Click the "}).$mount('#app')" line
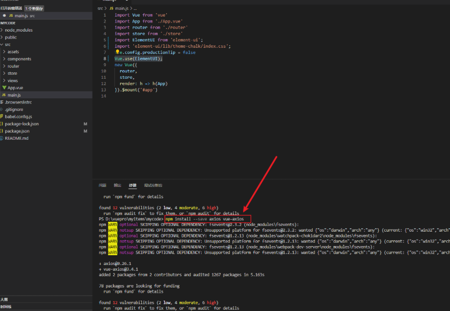 136,90
